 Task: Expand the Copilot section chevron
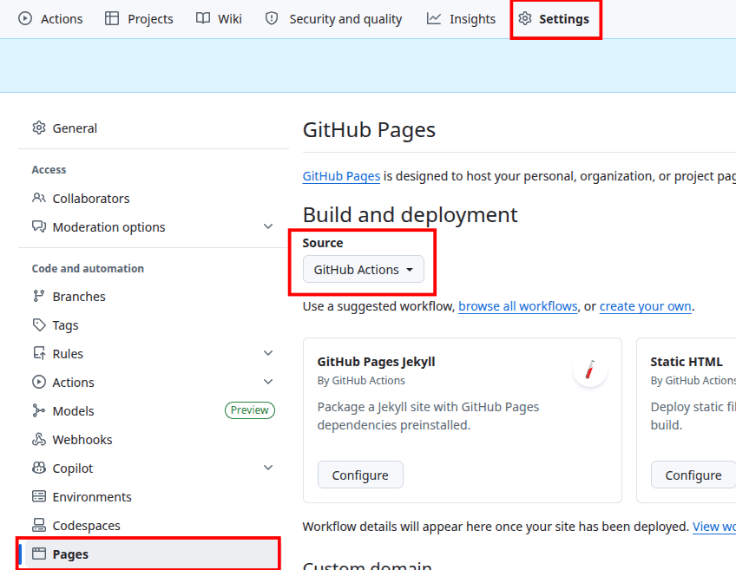[x=268, y=468]
